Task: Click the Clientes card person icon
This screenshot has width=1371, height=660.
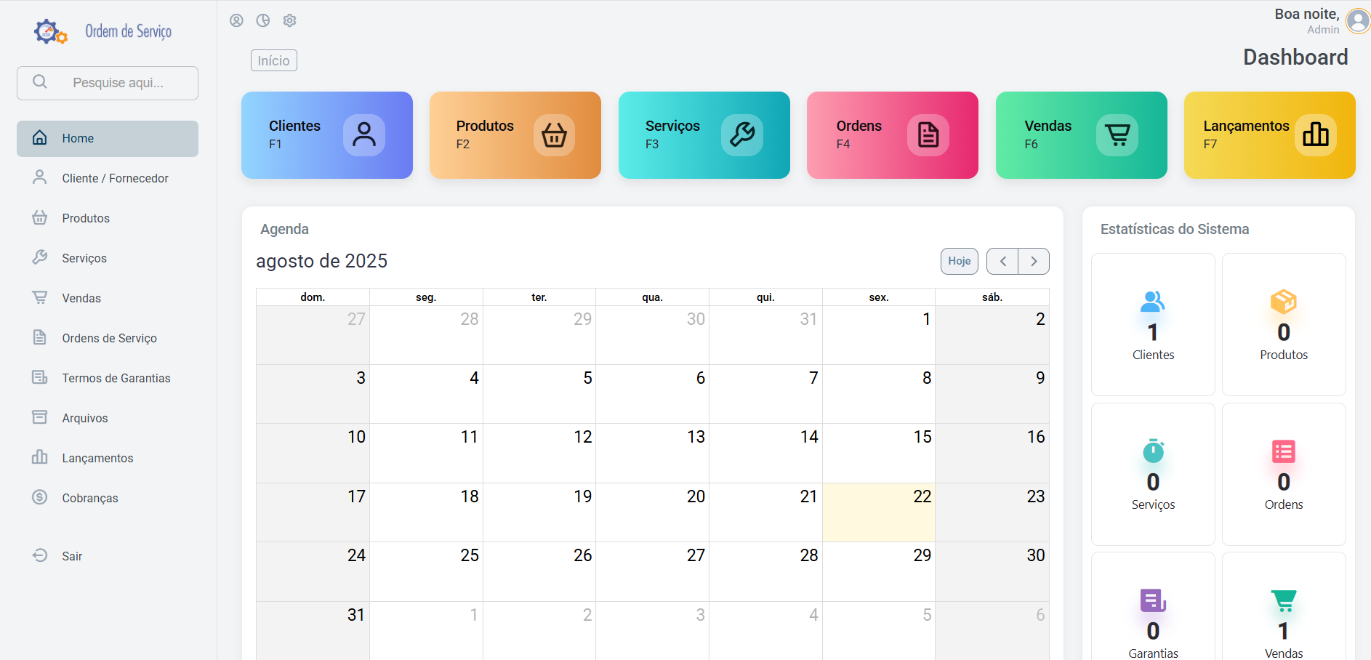Action: coord(363,135)
